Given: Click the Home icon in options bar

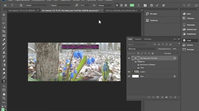Looking at the screenshot, I should tap(5, 6).
